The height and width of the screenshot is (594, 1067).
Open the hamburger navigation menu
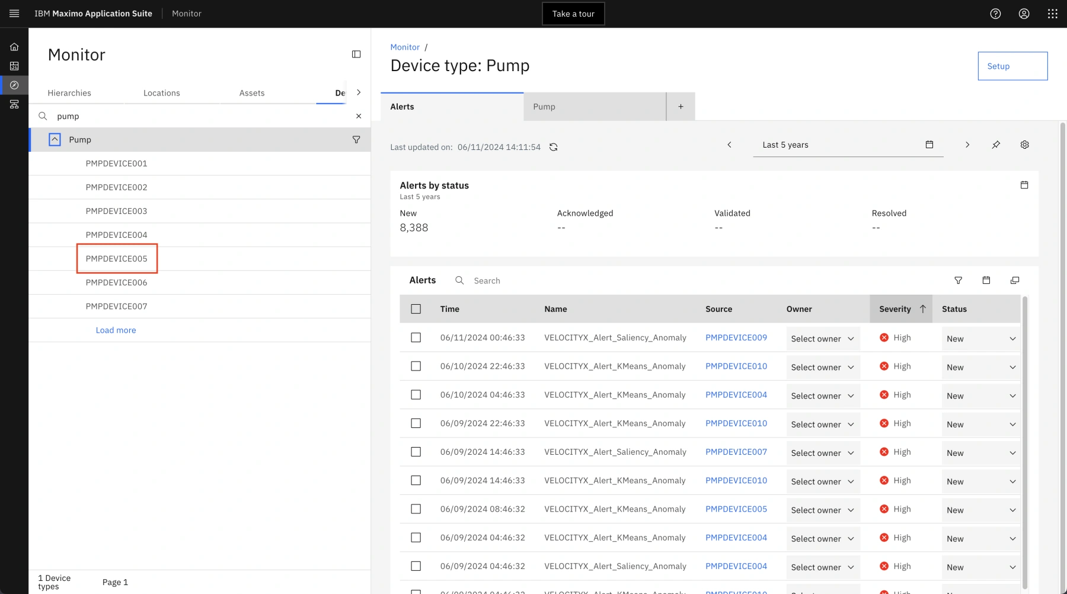point(14,14)
